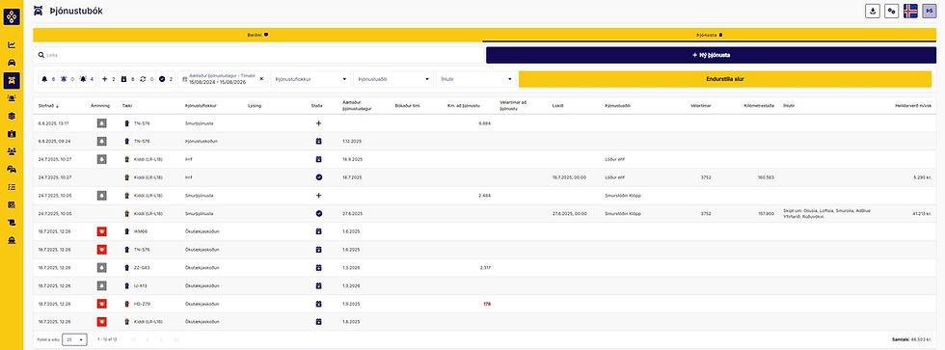This screenshot has height=350, width=945.
Task: Click red reminder icon in HD-Z79 row
Action: click(102, 304)
